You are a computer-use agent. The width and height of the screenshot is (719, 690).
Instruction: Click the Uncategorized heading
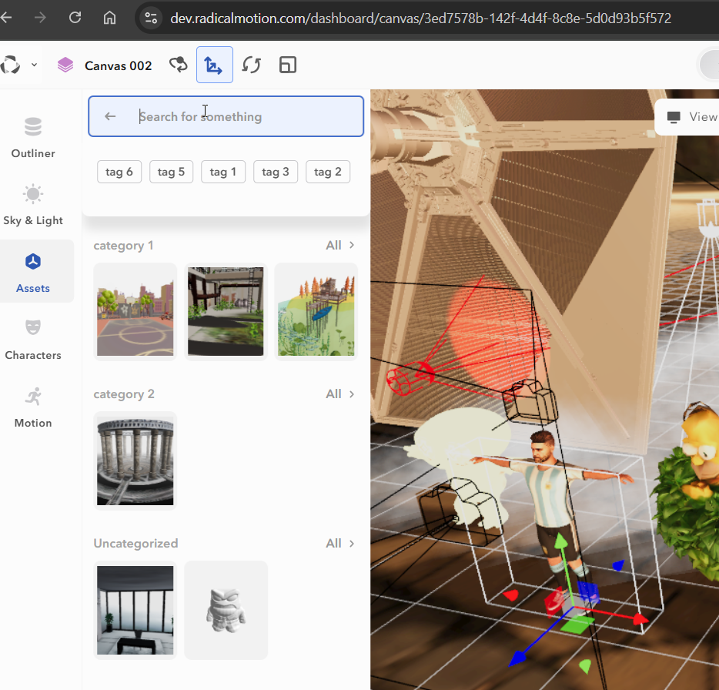click(x=135, y=543)
